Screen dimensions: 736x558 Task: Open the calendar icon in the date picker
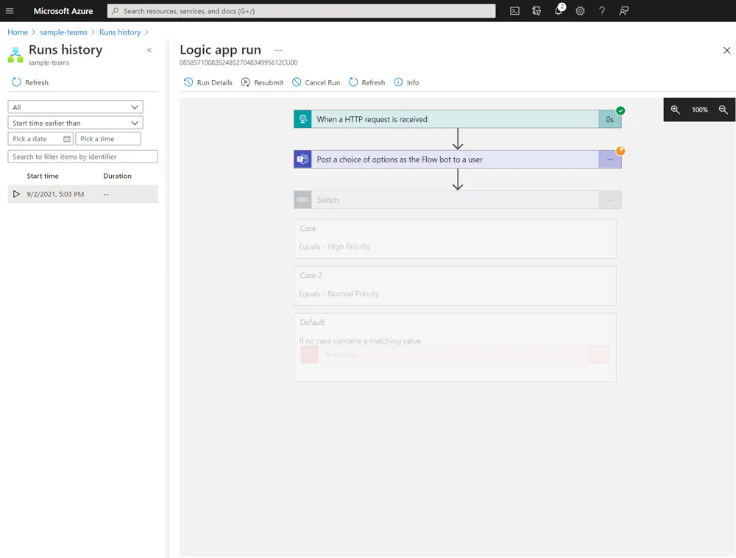(x=67, y=139)
